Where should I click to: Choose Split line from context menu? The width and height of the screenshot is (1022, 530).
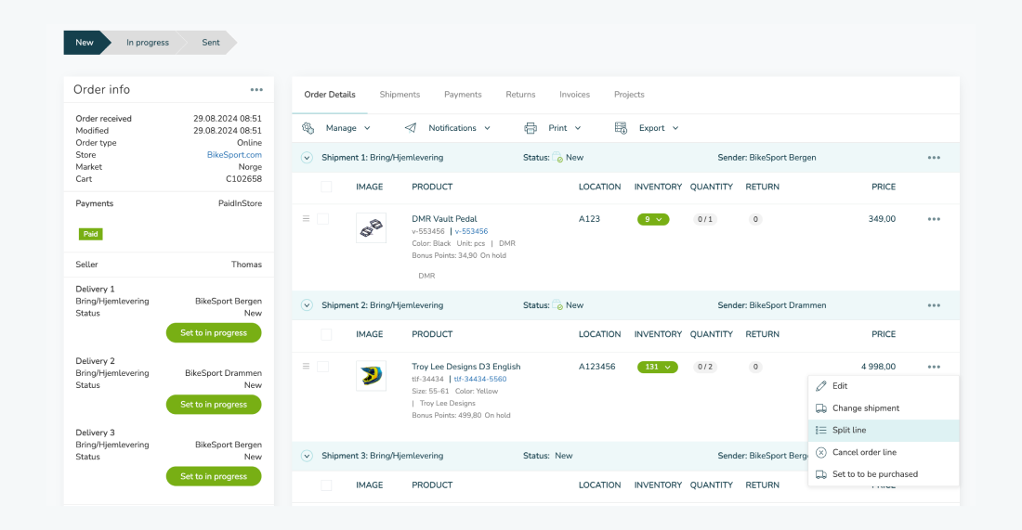coord(884,431)
